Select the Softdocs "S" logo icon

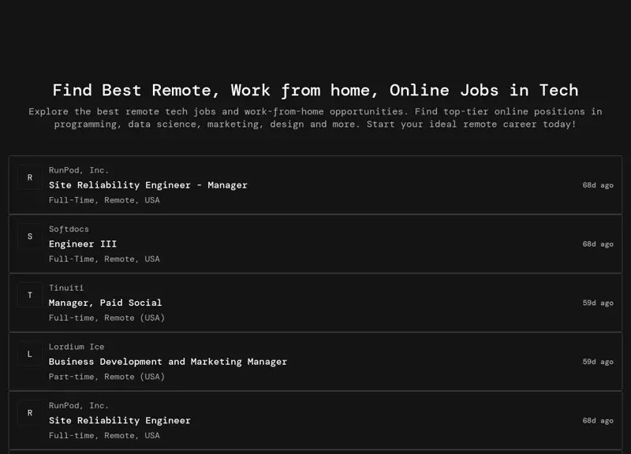(30, 236)
